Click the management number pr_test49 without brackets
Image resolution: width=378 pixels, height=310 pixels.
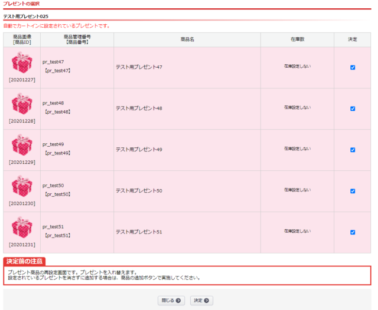[53, 144]
